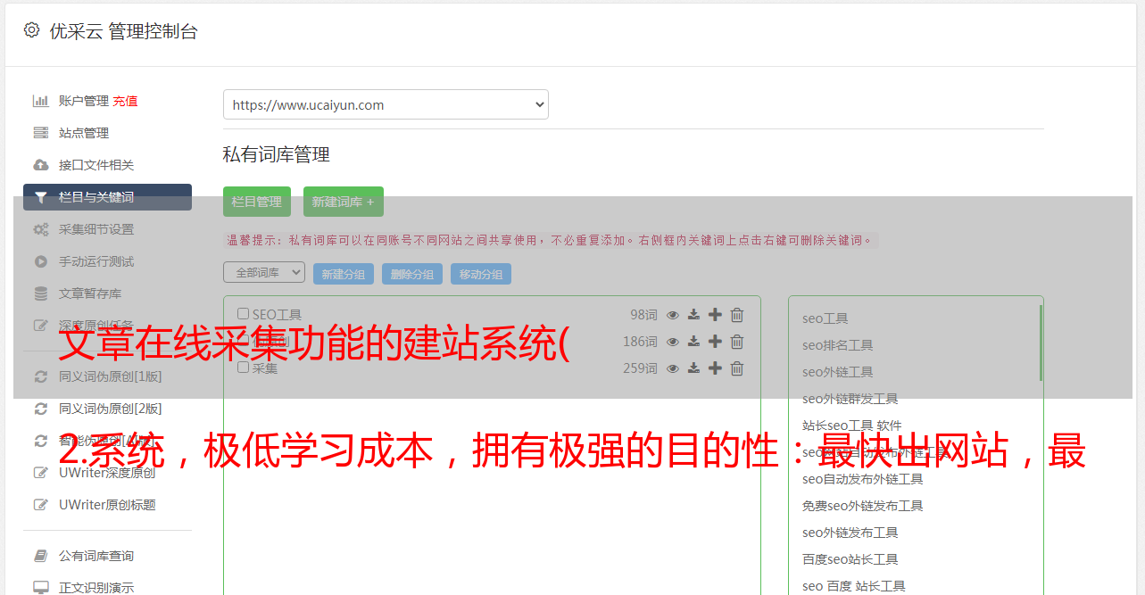Click the refresh icon for 同义词伪原创[1版]
1145x595 pixels.
click(x=41, y=376)
